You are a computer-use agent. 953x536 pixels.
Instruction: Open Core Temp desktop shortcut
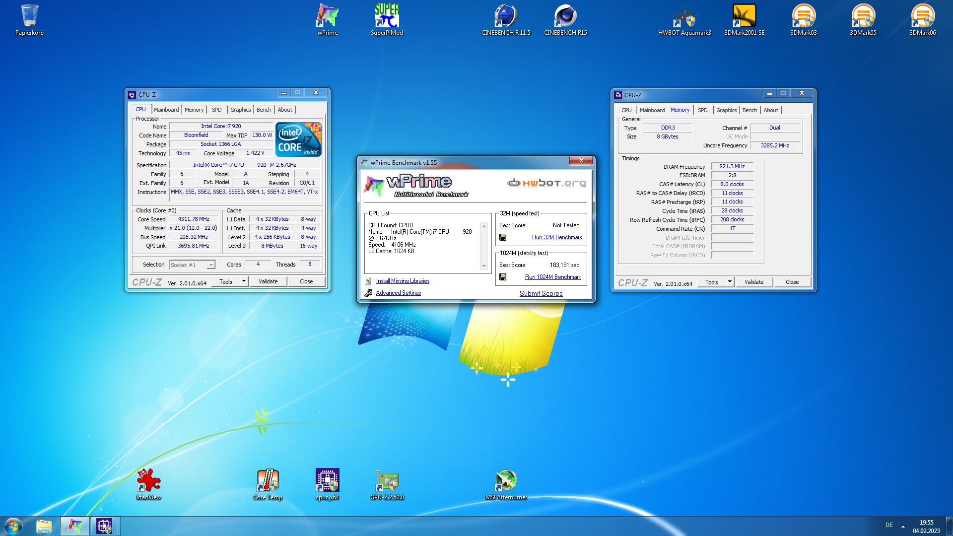coord(268,484)
